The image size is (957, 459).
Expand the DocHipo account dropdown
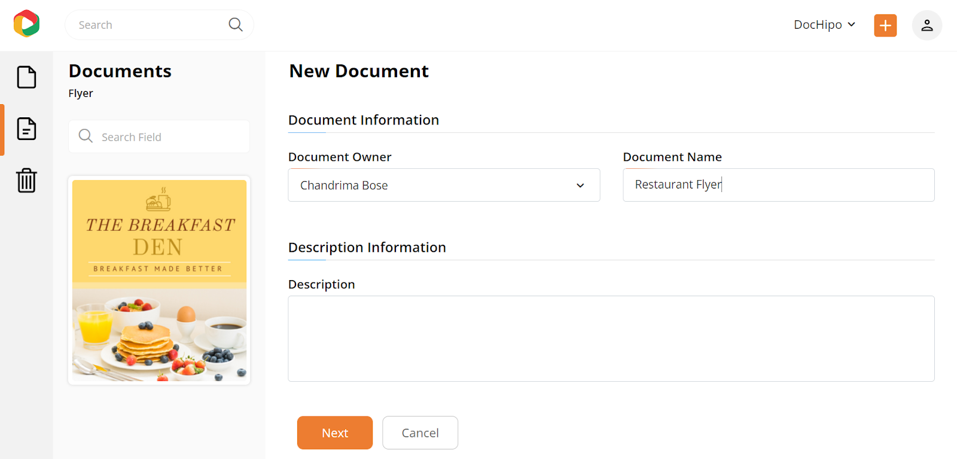[824, 25]
